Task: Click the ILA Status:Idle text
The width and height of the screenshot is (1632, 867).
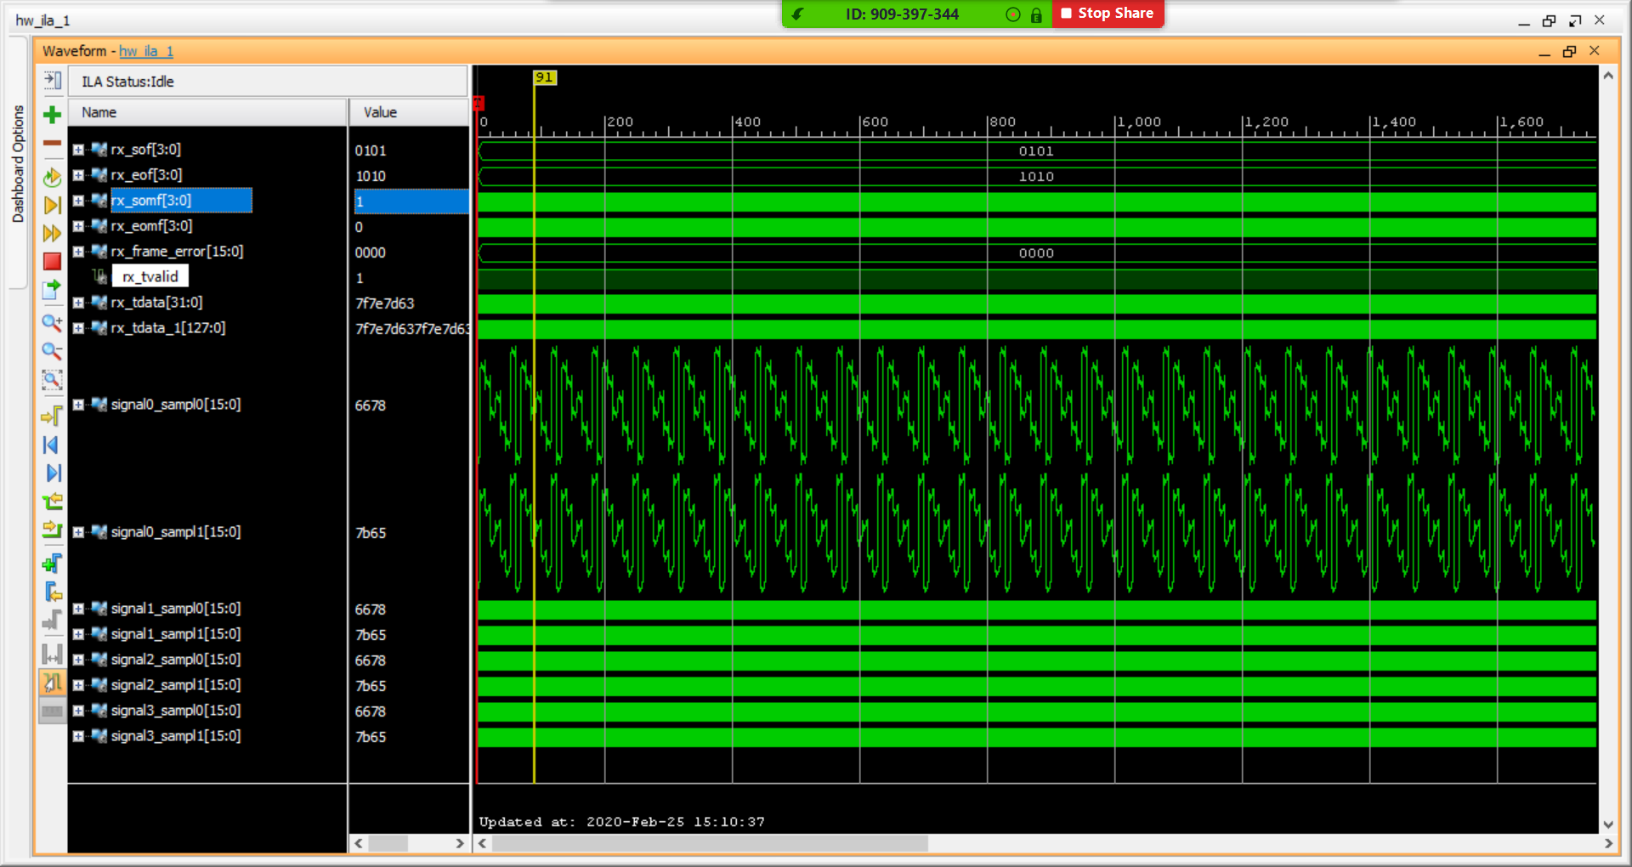Action: (127, 82)
